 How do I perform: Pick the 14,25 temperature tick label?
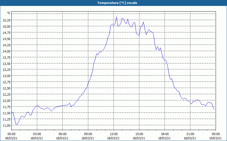(7, 45)
